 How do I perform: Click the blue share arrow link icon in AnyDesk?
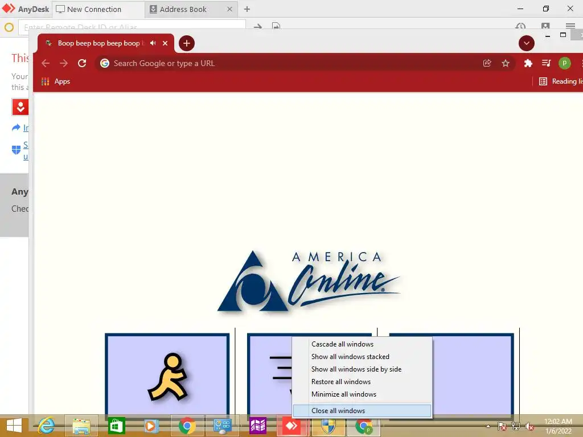(x=16, y=128)
